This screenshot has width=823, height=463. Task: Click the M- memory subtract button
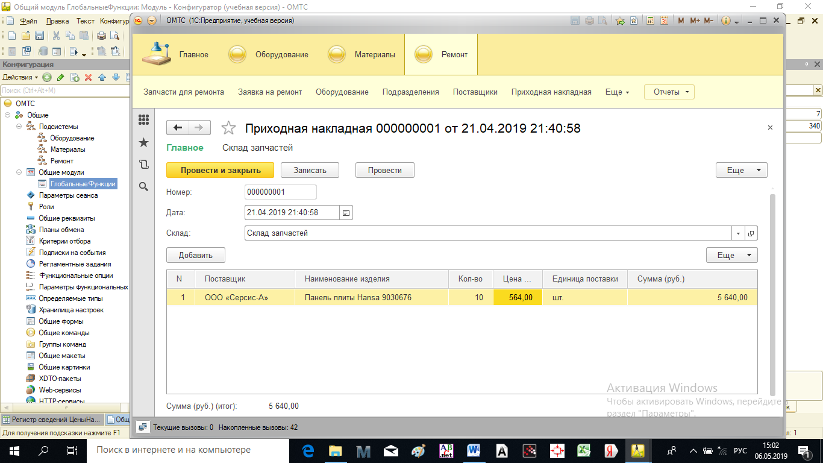click(x=709, y=20)
